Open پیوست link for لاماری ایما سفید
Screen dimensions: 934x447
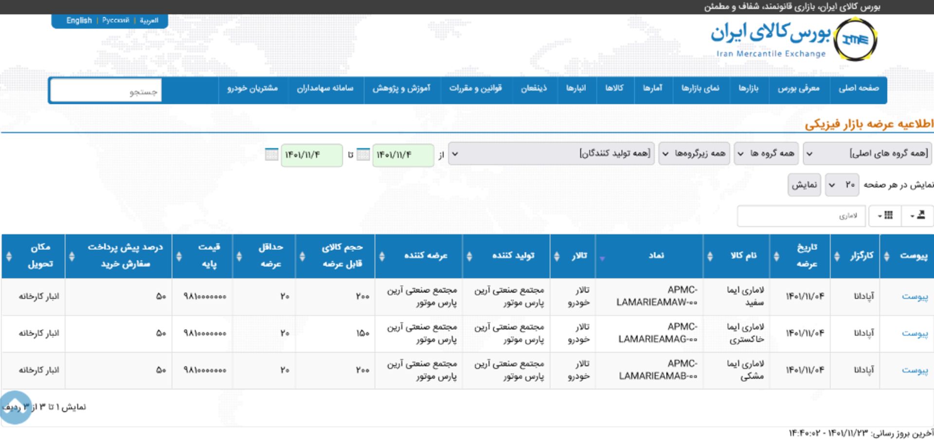tap(915, 297)
